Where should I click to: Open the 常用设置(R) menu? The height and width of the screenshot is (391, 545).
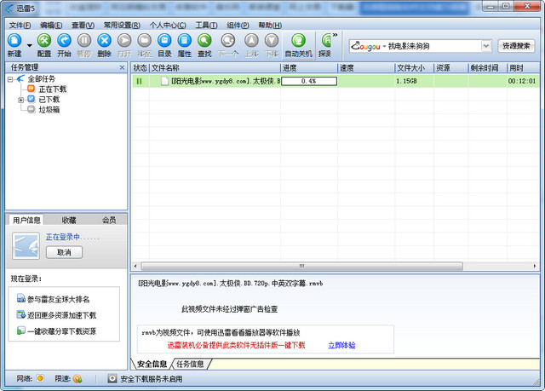[122, 25]
